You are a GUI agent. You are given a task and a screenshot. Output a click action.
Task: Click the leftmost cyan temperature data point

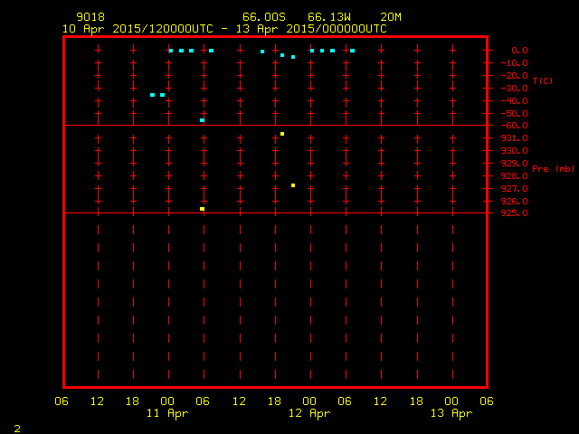[x=152, y=95]
